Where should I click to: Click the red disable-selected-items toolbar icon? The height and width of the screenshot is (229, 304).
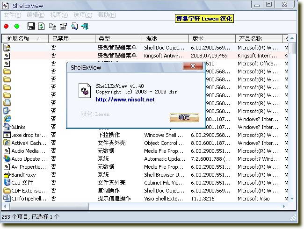[6, 26]
